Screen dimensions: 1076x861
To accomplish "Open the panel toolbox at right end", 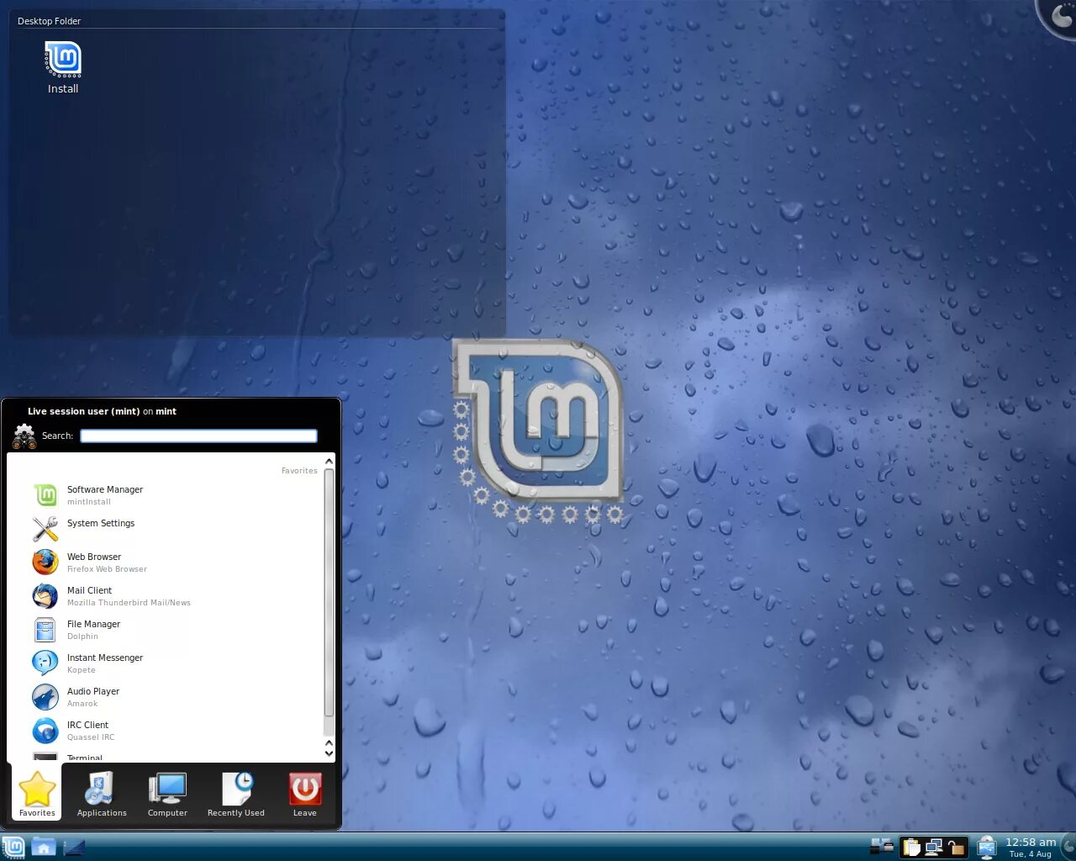I will [1069, 846].
